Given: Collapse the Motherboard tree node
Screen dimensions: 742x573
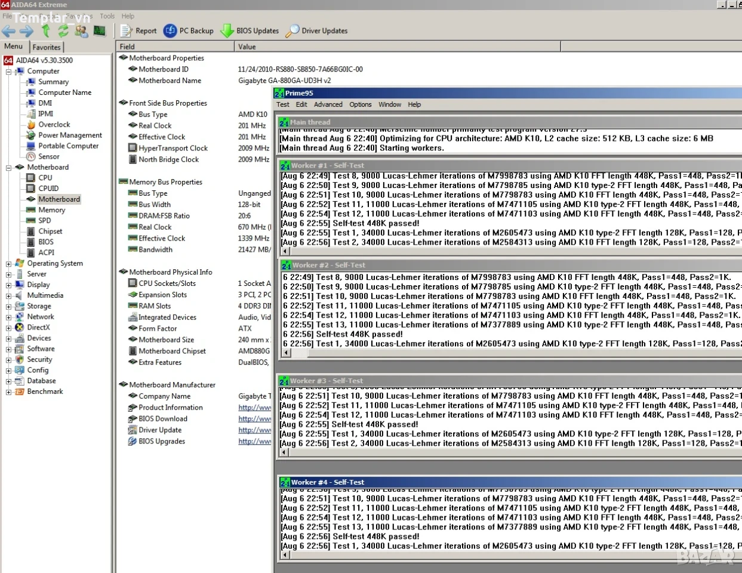Looking at the screenshot, I should tap(9, 168).
